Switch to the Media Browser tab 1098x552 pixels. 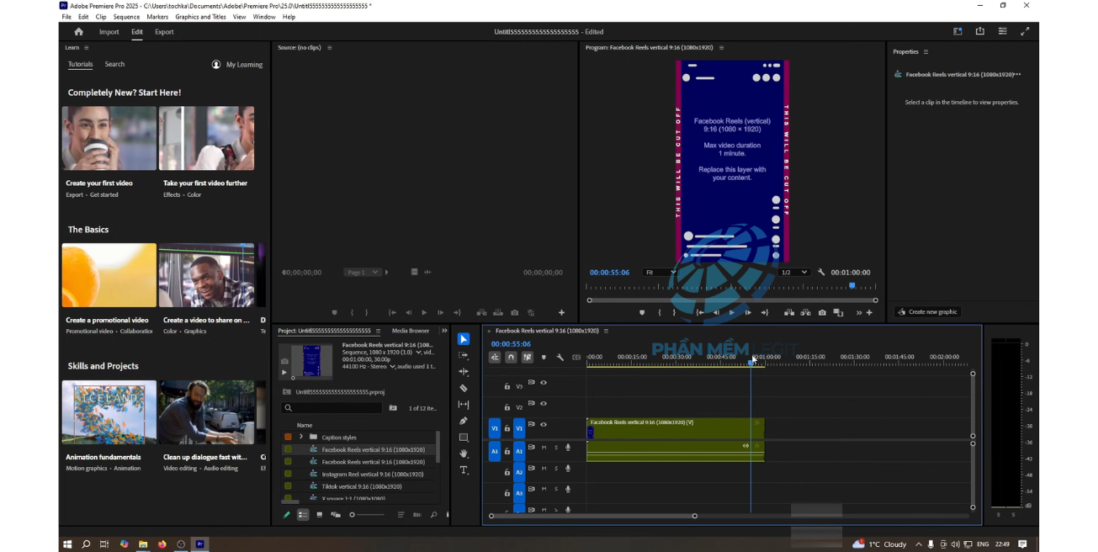411,331
